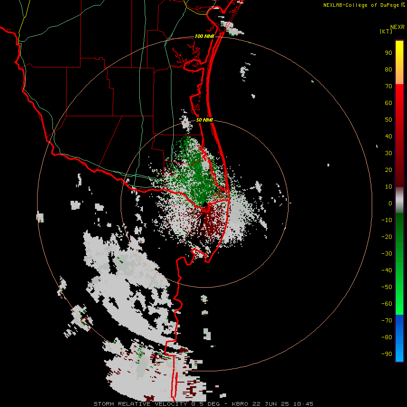Click the 30 value on the velocity scale

pos(388,153)
